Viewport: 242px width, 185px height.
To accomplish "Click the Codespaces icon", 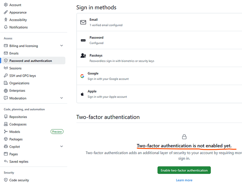I will coord(6,124).
